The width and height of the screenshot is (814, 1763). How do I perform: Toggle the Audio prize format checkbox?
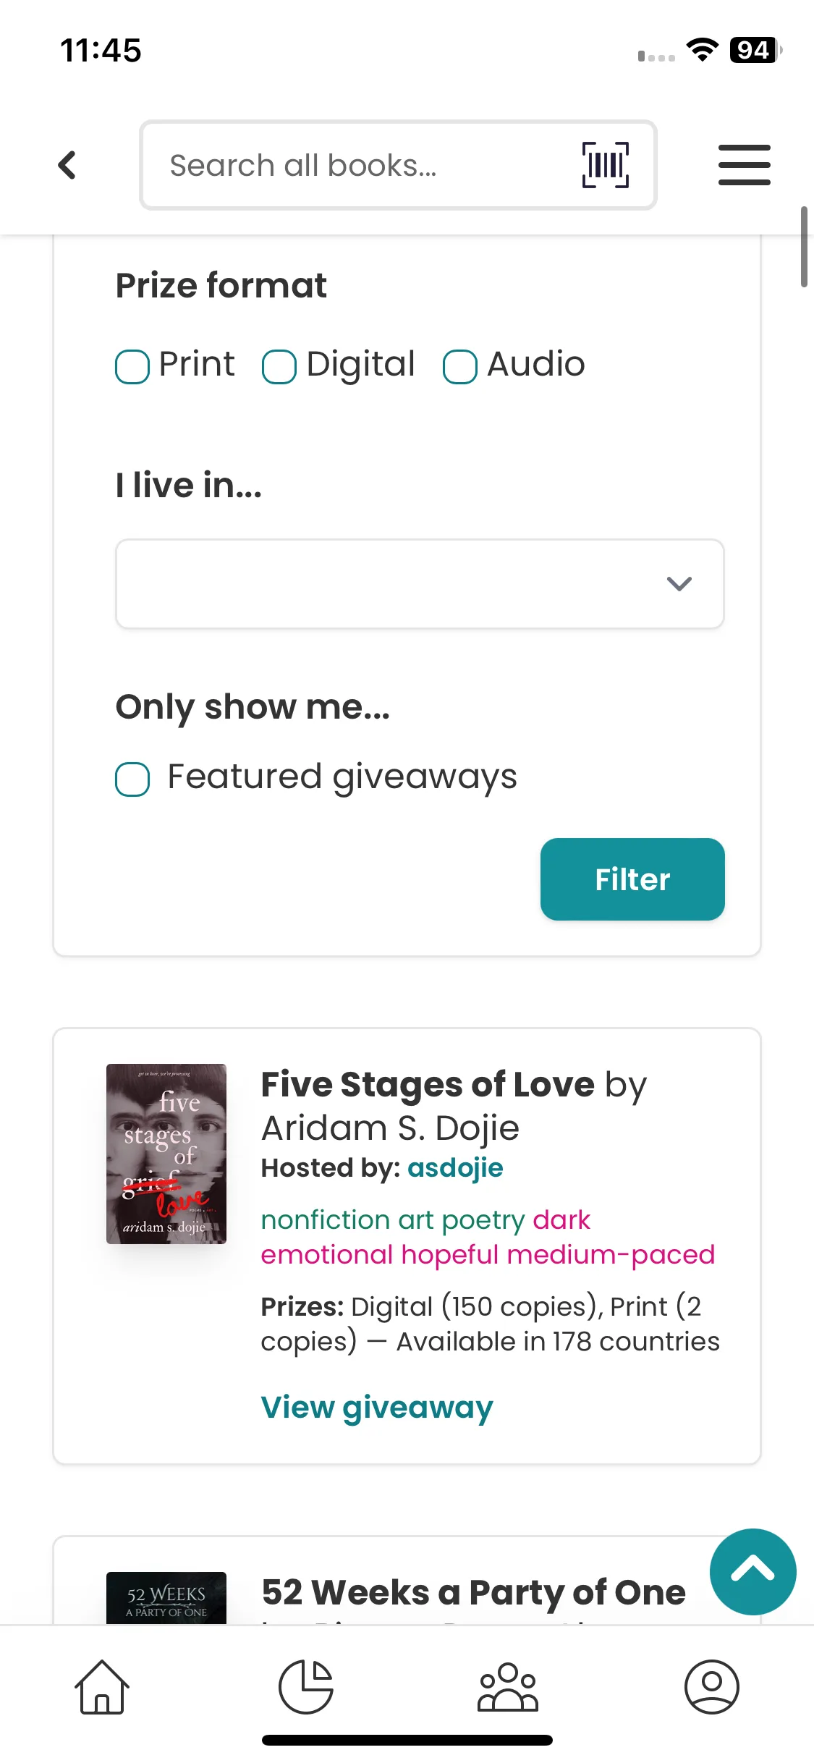coord(460,366)
